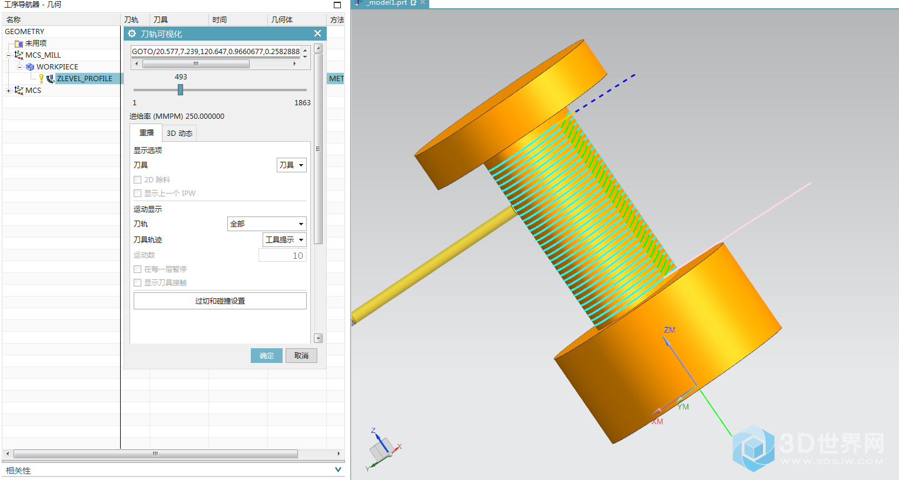Select the ZLEVEL_PROFILE operation row
Image resolution: width=899 pixels, height=480 pixels.
tap(84, 79)
